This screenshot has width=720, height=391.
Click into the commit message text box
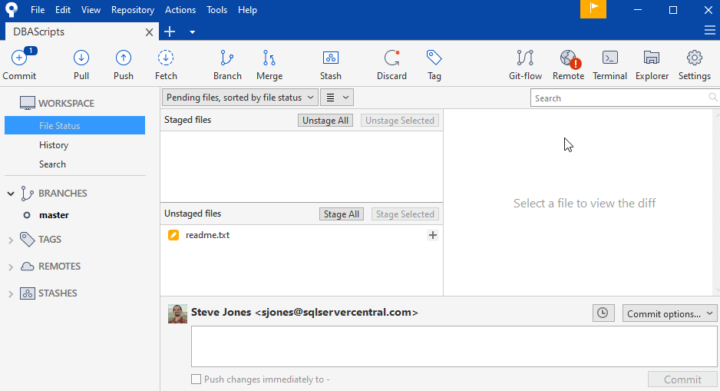tap(454, 346)
